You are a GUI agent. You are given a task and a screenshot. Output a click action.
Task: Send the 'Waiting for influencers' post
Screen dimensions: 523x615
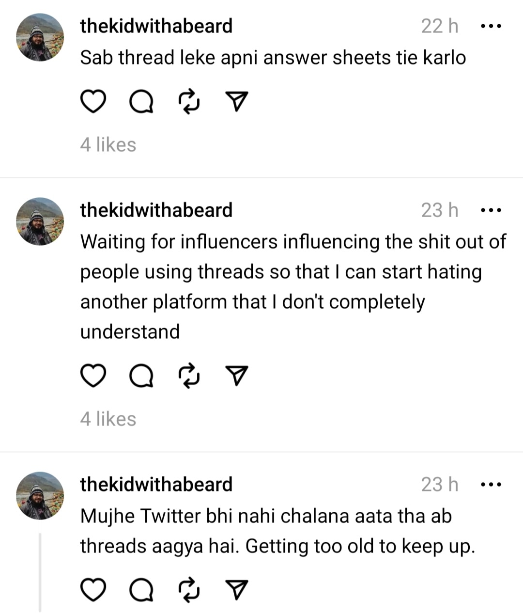pyautogui.click(x=237, y=376)
